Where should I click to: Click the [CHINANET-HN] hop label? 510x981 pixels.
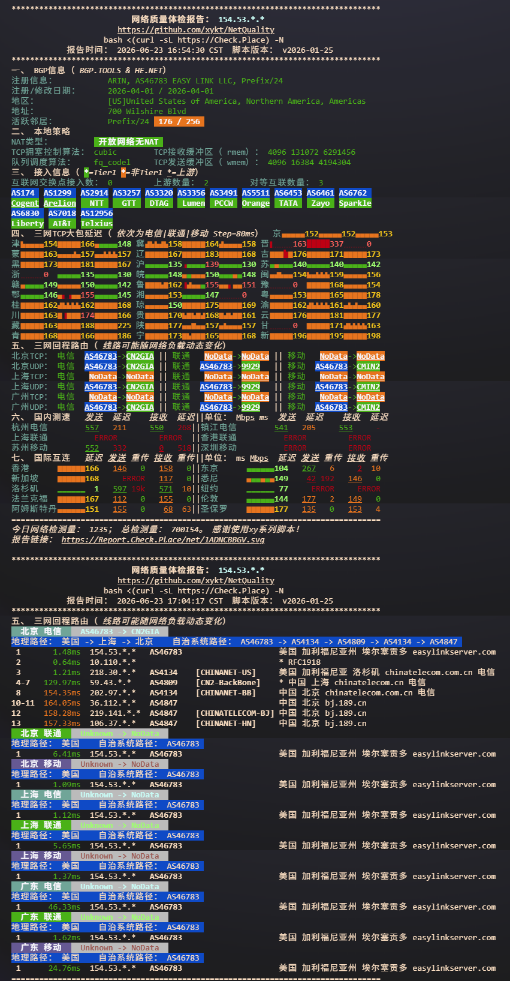click(x=226, y=723)
